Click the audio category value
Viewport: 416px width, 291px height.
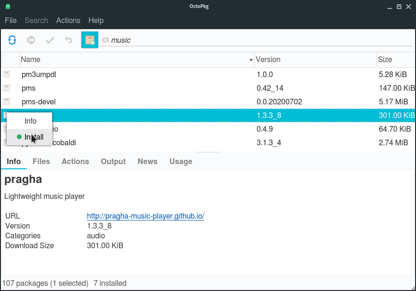(96, 236)
